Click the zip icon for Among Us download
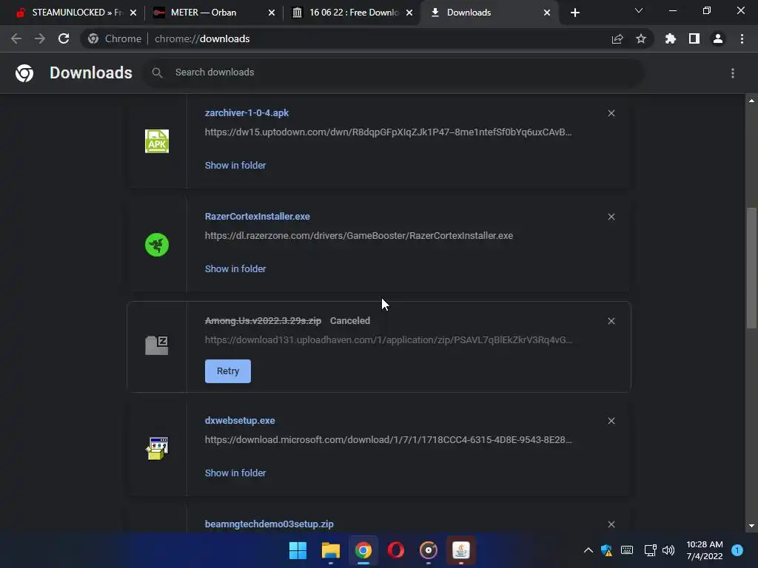This screenshot has width=758, height=568. [157, 345]
